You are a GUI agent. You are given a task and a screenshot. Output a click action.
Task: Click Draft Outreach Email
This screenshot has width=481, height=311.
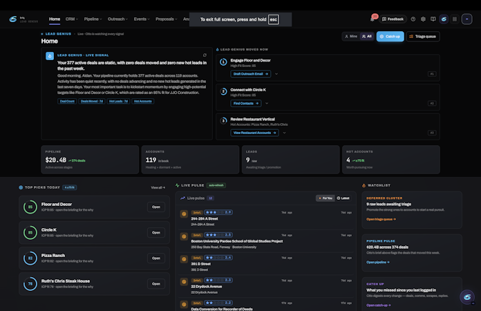tap(251, 74)
